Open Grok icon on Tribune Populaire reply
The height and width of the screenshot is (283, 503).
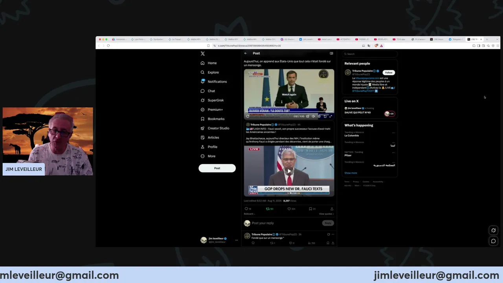tap(329, 234)
